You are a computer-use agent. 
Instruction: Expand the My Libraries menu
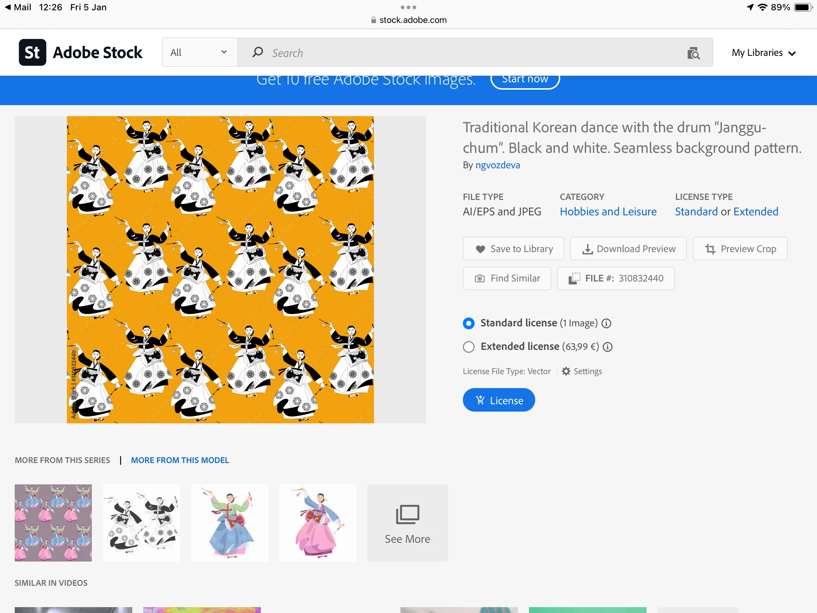763,53
